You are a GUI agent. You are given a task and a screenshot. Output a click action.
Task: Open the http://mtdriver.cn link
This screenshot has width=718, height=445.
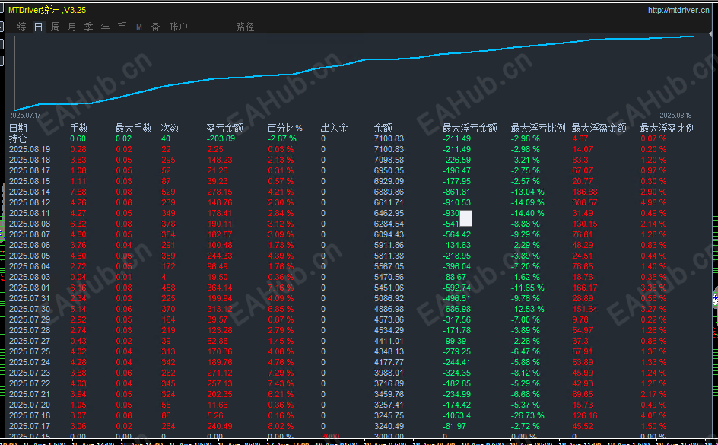(x=678, y=10)
